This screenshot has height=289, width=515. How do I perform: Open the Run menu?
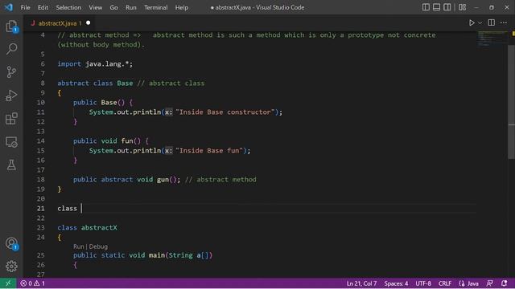(x=130, y=7)
